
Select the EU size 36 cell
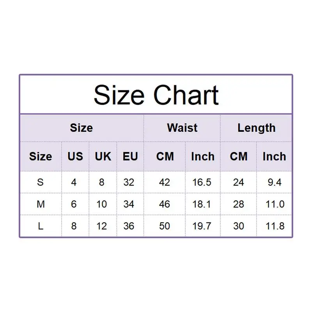pyautogui.click(x=129, y=226)
